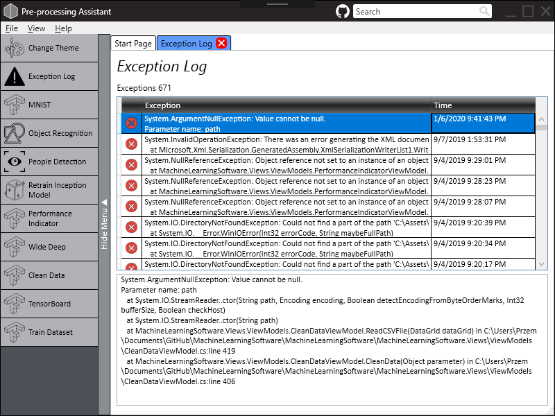Select NullReferenceException row at 9:28:07 PM
The height and width of the screenshot is (416, 555).
coord(328,206)
